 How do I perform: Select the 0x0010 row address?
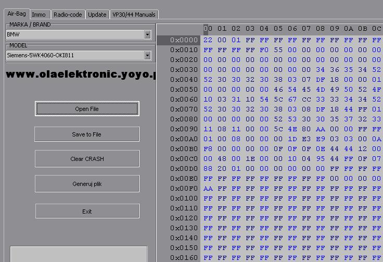click(184, 50)
